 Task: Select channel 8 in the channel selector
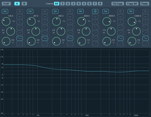coord(100,4)
